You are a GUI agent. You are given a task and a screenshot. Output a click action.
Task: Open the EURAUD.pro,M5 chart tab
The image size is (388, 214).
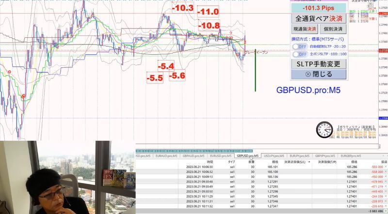(x=166, y=156)
